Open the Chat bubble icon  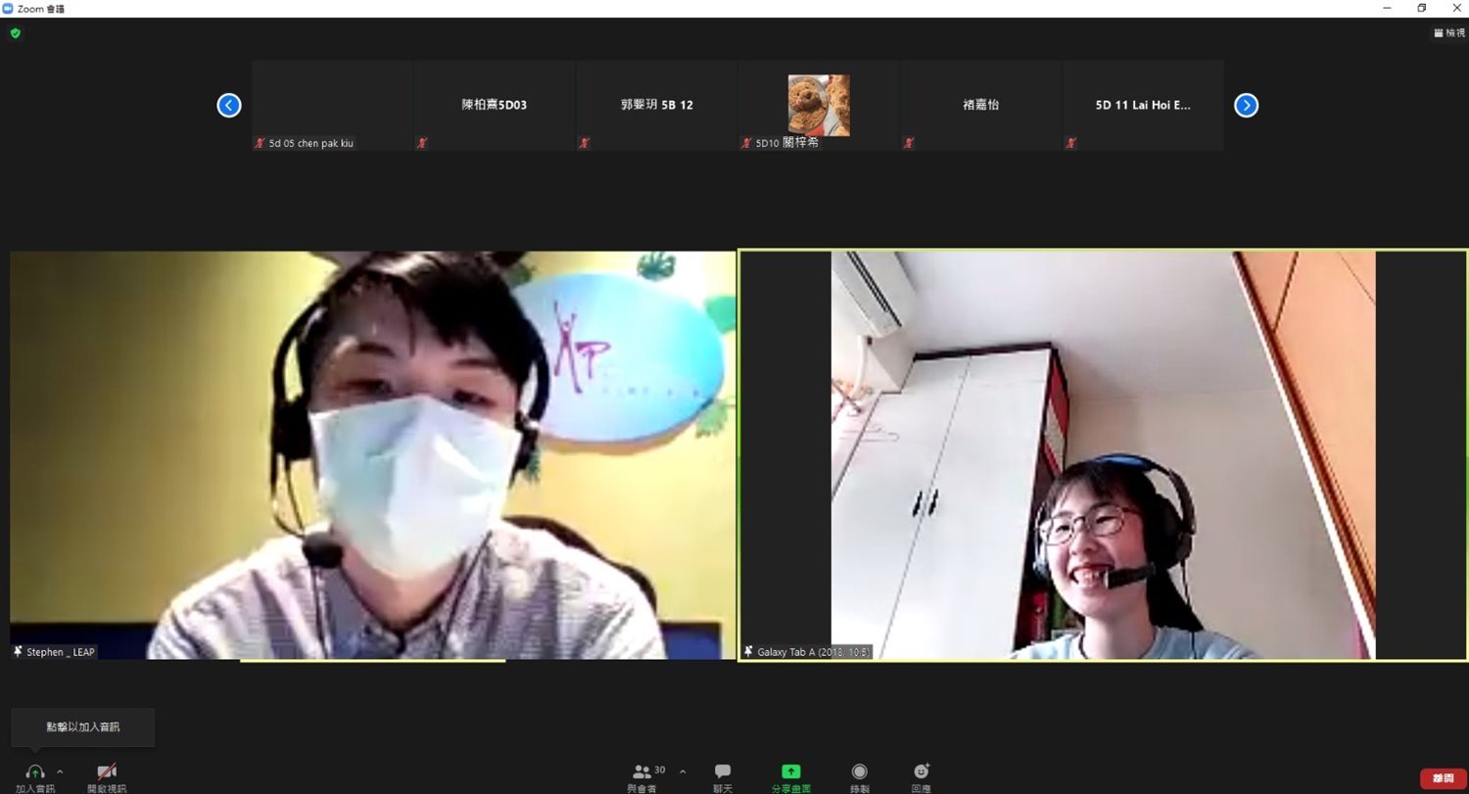[x=723, y=772]
